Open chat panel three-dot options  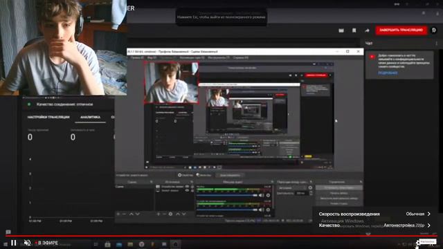click(437, 43)
